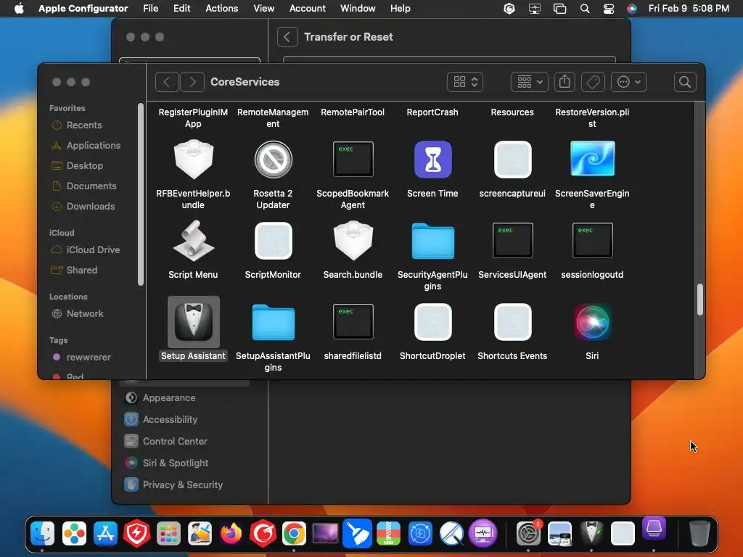The image size is (743, 557).
Task: Open the File menu
Action: (x=151, y=9)
